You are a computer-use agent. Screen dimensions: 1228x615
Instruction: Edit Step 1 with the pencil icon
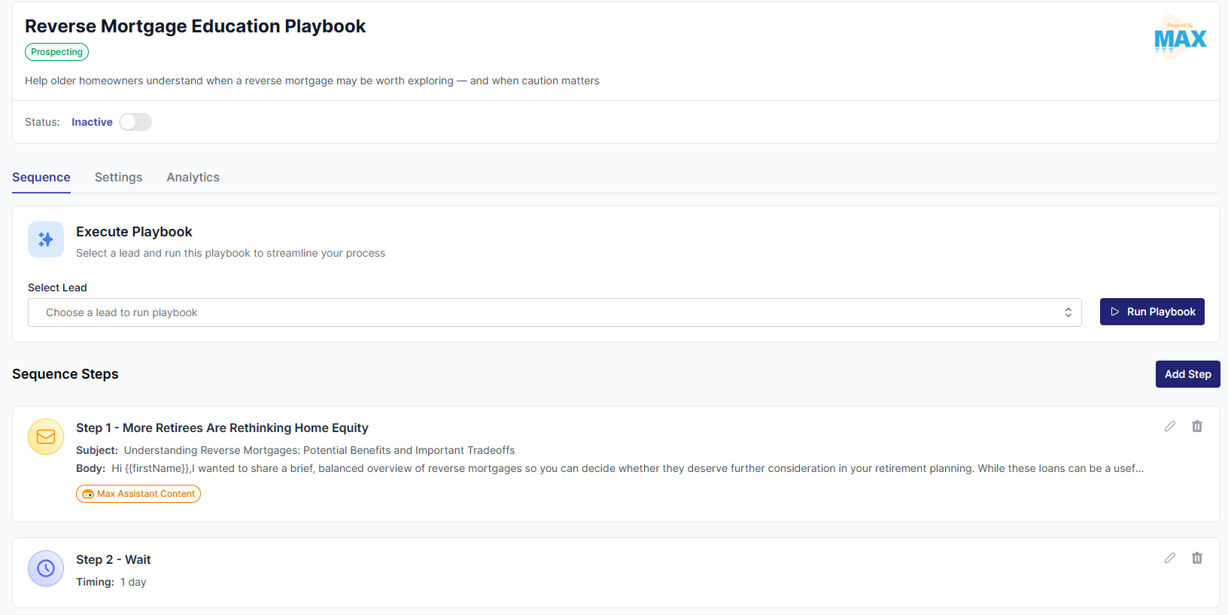coord(1170,426)
